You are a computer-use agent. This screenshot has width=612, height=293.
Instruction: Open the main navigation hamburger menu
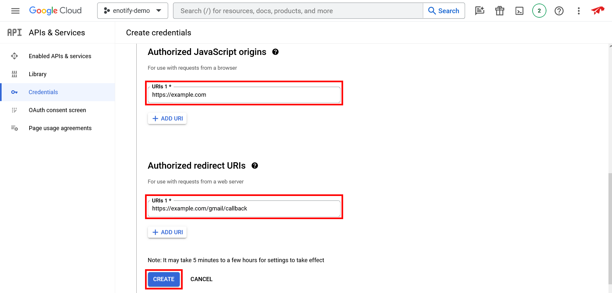(15, 11)
